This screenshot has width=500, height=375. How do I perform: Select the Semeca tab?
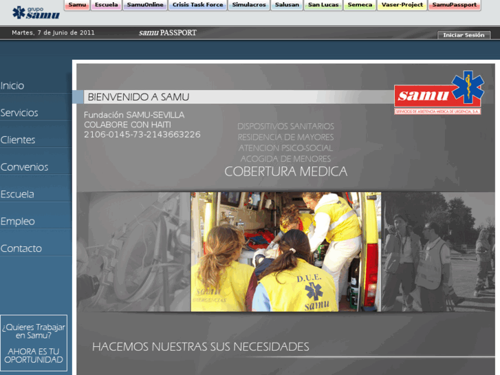click(360, 5)
